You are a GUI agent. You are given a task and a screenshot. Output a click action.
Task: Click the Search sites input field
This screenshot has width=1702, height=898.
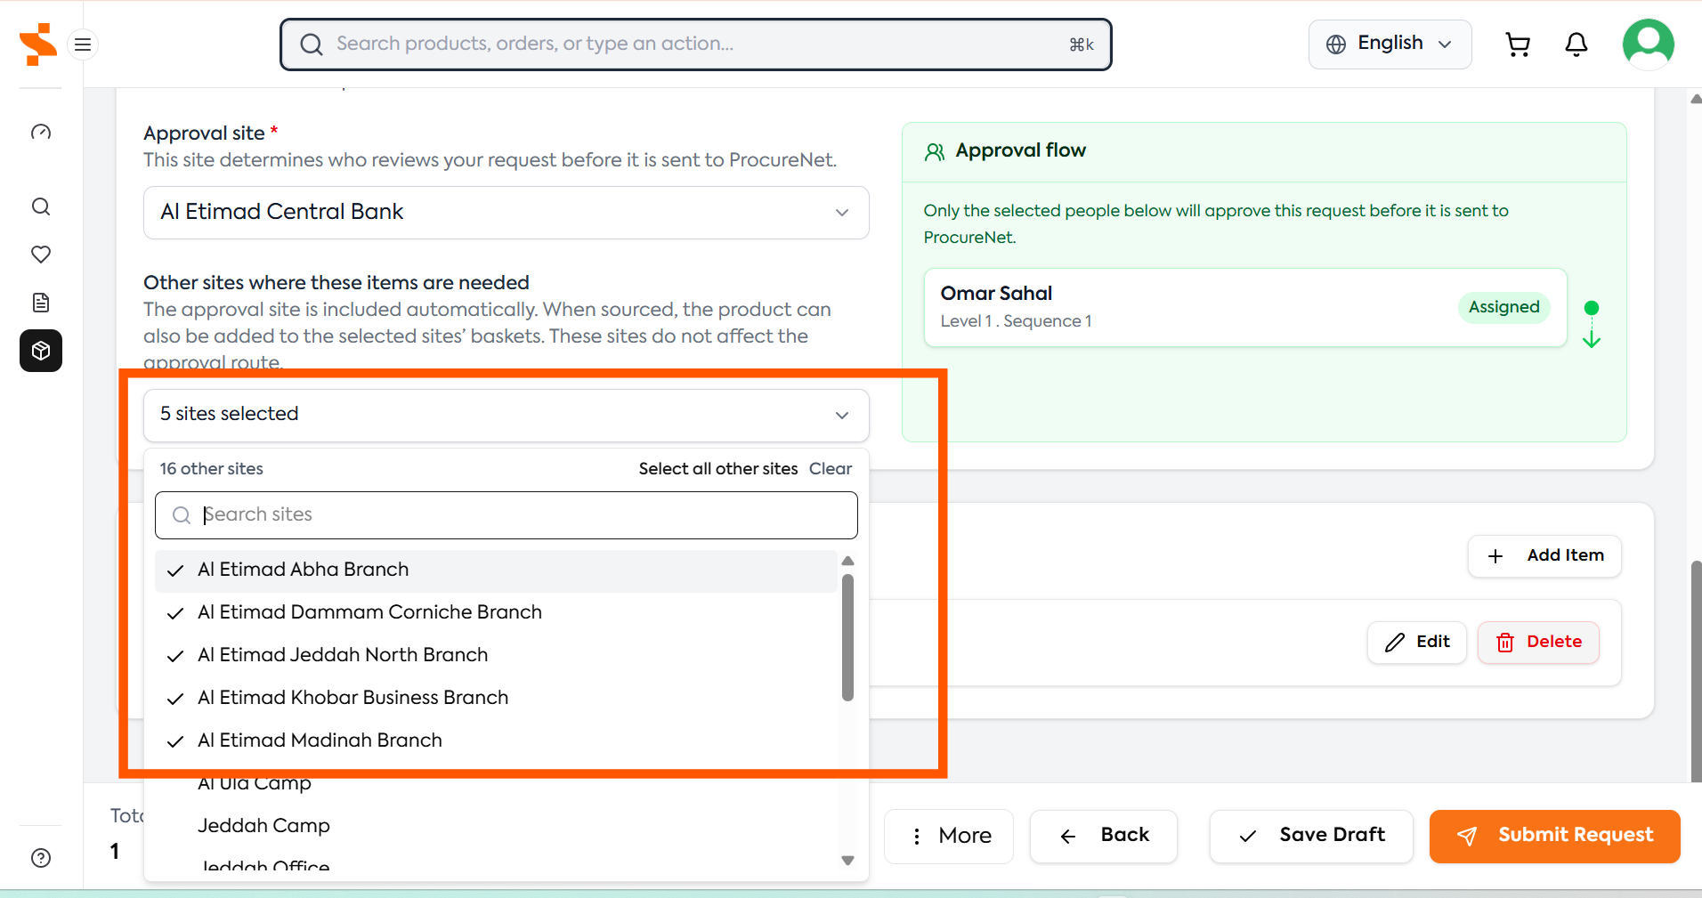[506, 515]
